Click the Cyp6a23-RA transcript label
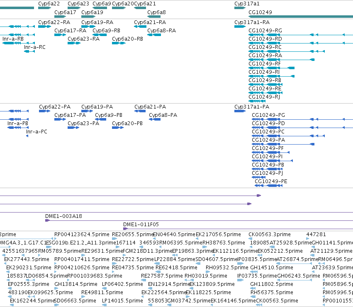 pos(83,39)
